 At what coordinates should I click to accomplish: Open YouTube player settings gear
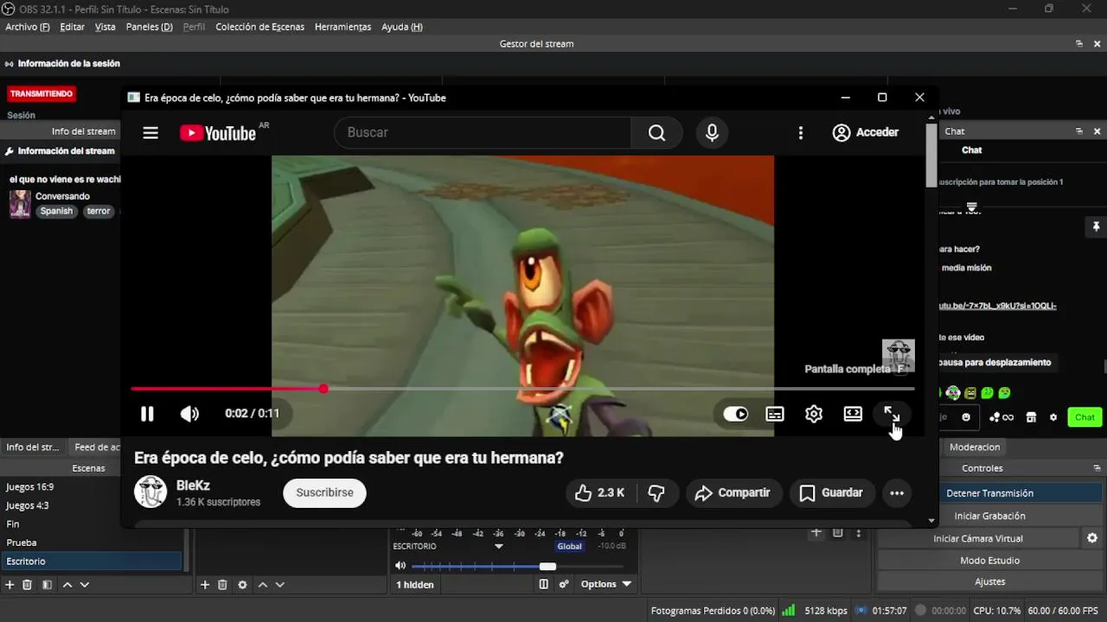coord(814,414)
